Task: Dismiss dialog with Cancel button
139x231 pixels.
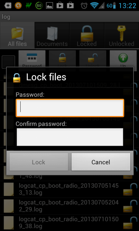Action: 101,162
